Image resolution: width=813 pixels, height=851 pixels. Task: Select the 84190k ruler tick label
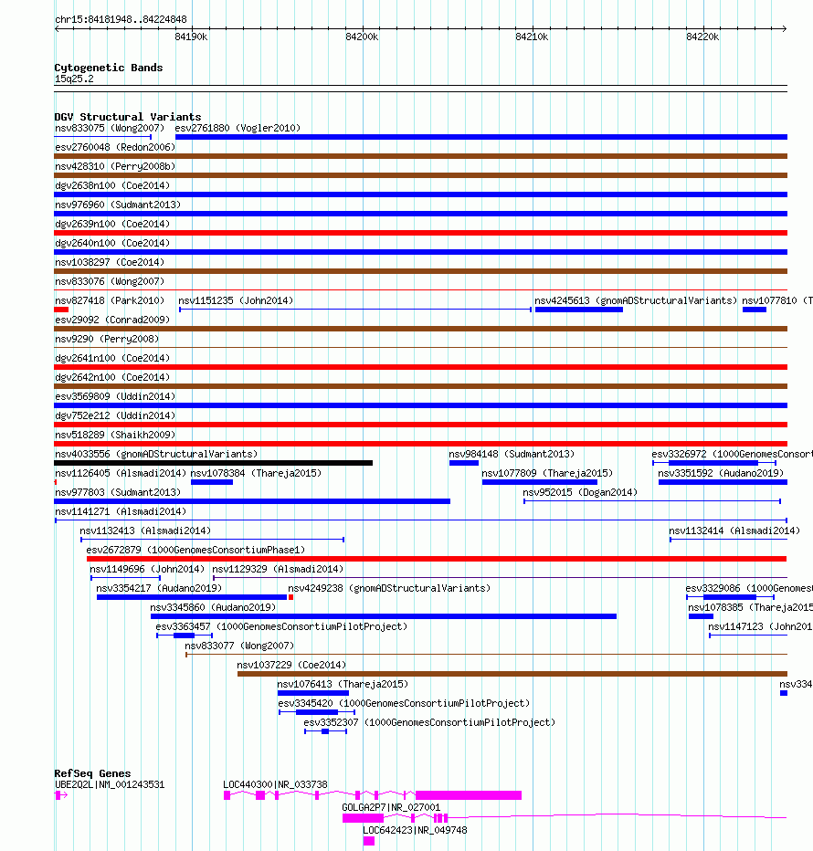click(x=191, y=37)
